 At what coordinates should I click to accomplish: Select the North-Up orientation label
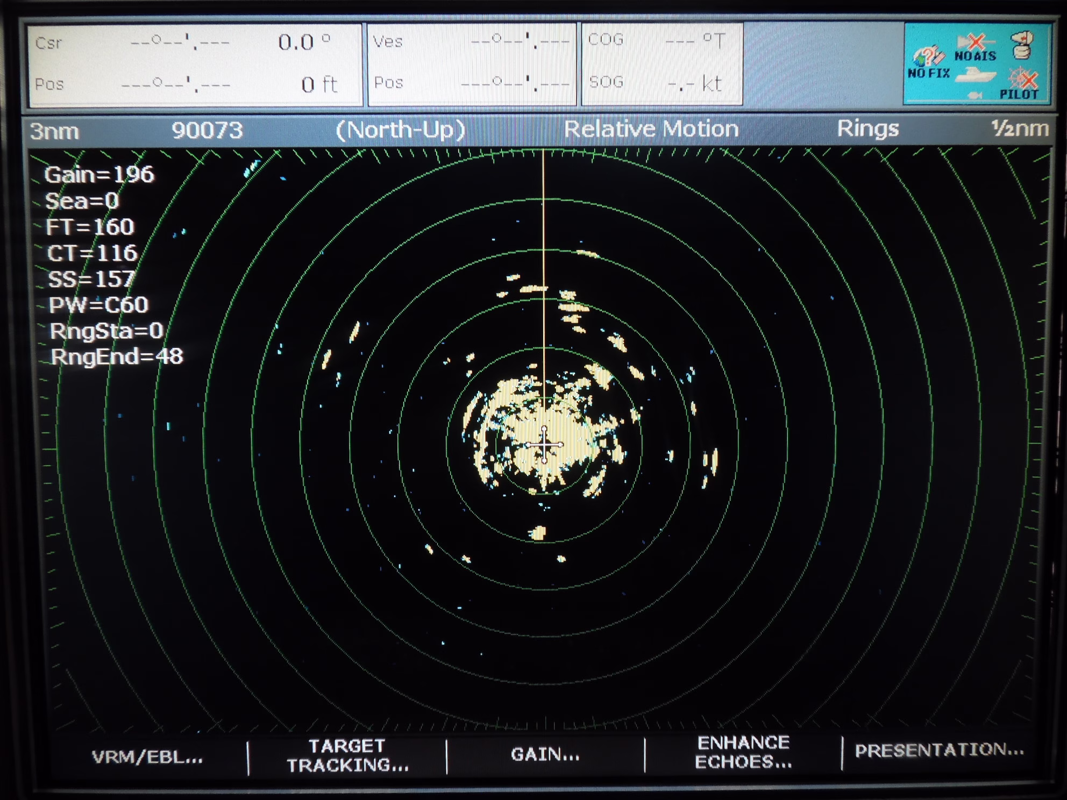coord(400,130)
